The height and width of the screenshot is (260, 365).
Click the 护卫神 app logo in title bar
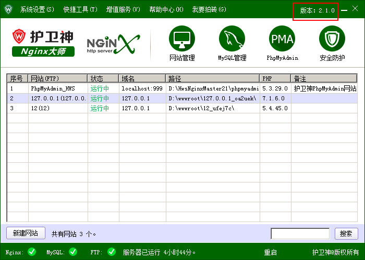pos(8,9)
